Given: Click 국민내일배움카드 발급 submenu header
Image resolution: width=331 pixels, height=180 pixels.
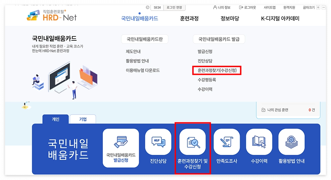Looking at the screenshot, I should [x=219, y=39].
